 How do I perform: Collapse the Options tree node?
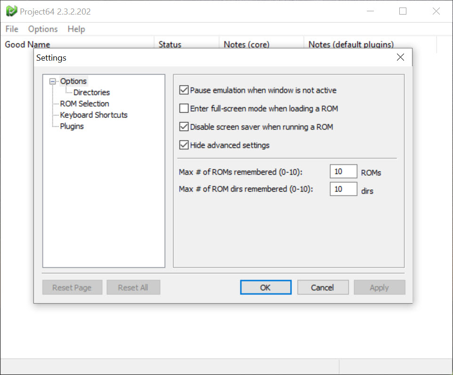(52, 82)
